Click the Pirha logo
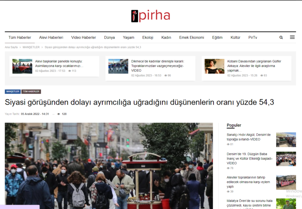Viewport: 302px width, 209px height. [x=151, y=16]
